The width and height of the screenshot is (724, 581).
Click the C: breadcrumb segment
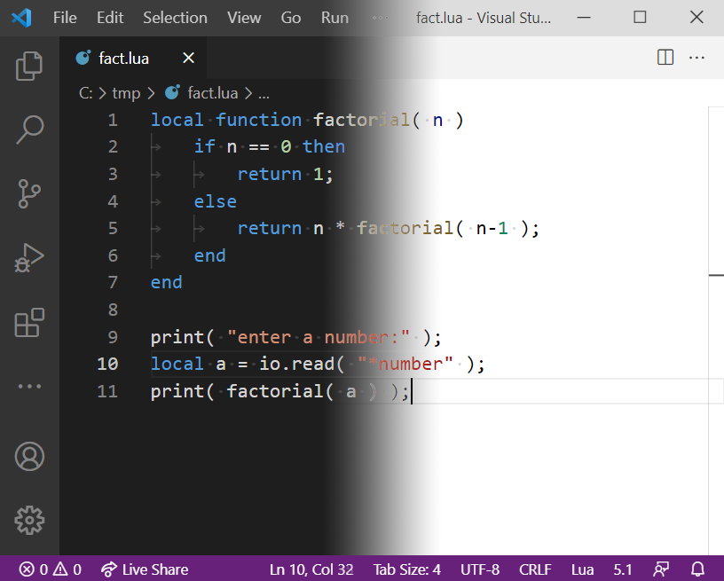[85, 93]
